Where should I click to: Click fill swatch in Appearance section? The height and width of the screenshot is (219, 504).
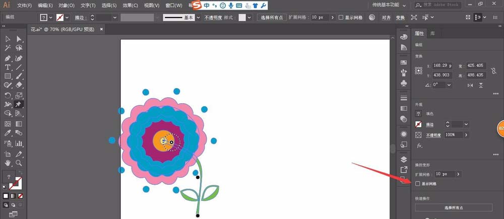[418, 114]
